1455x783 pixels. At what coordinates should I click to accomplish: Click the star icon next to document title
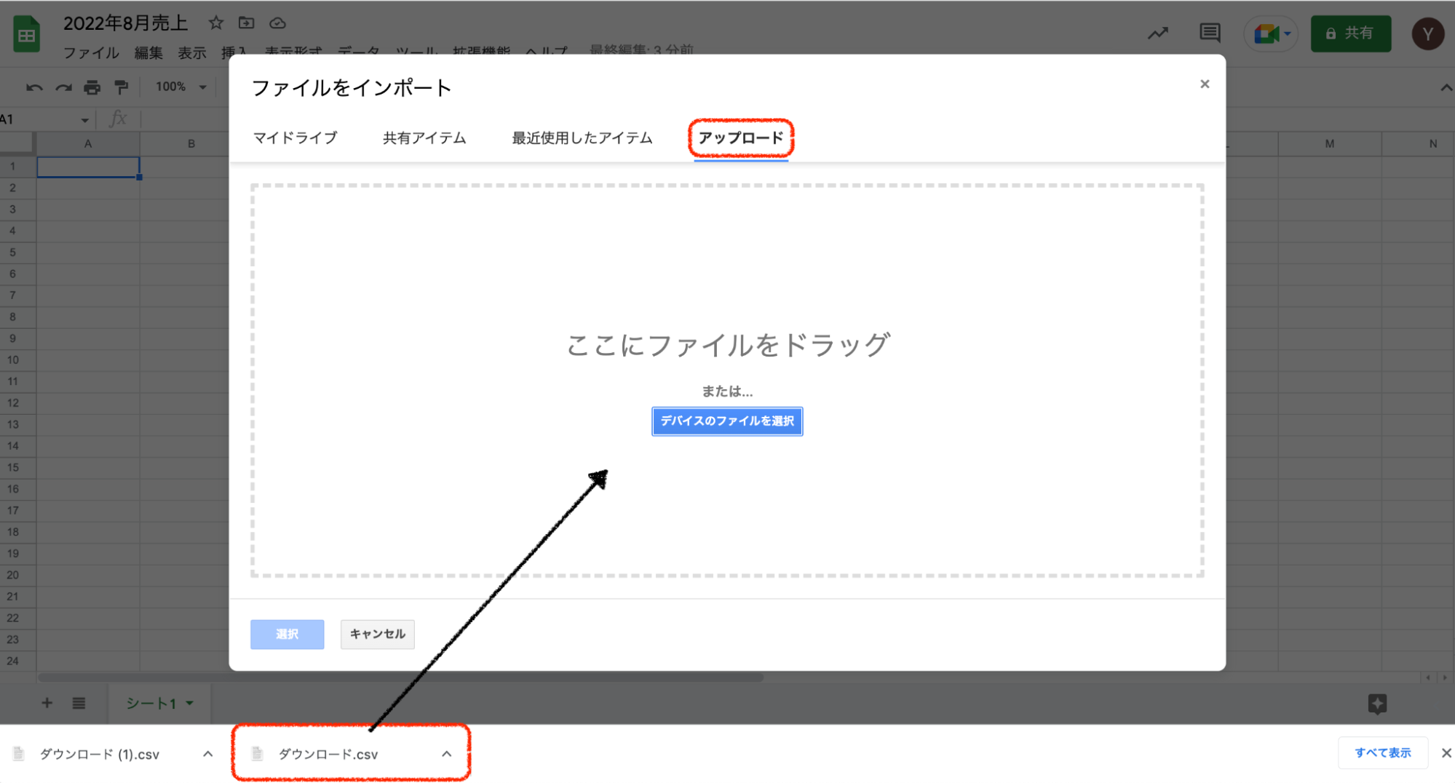point(215,23)
